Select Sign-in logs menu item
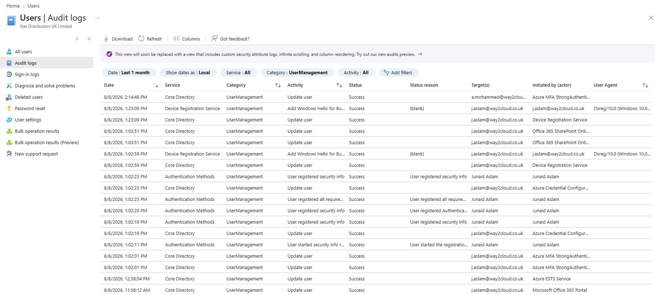This screenshot has width=655, height=295. point(27,74)
